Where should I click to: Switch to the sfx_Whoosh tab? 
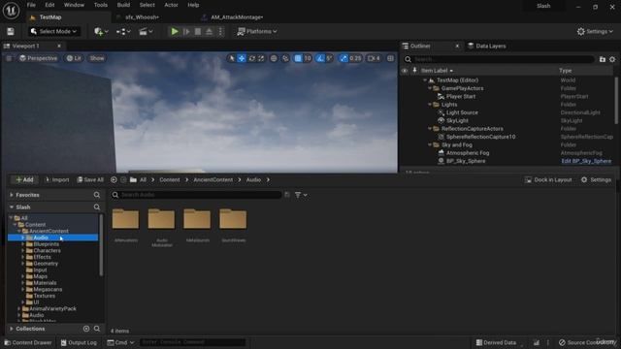tap(142, 17)
